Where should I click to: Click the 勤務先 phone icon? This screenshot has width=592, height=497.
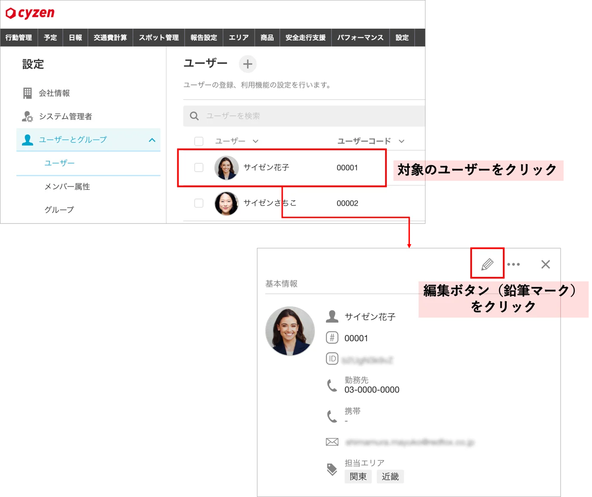(x=332, y=385)
